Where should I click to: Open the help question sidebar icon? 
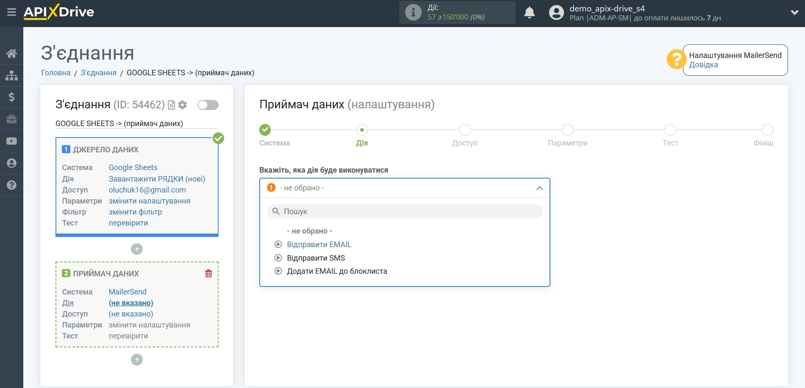coord(11,185)
